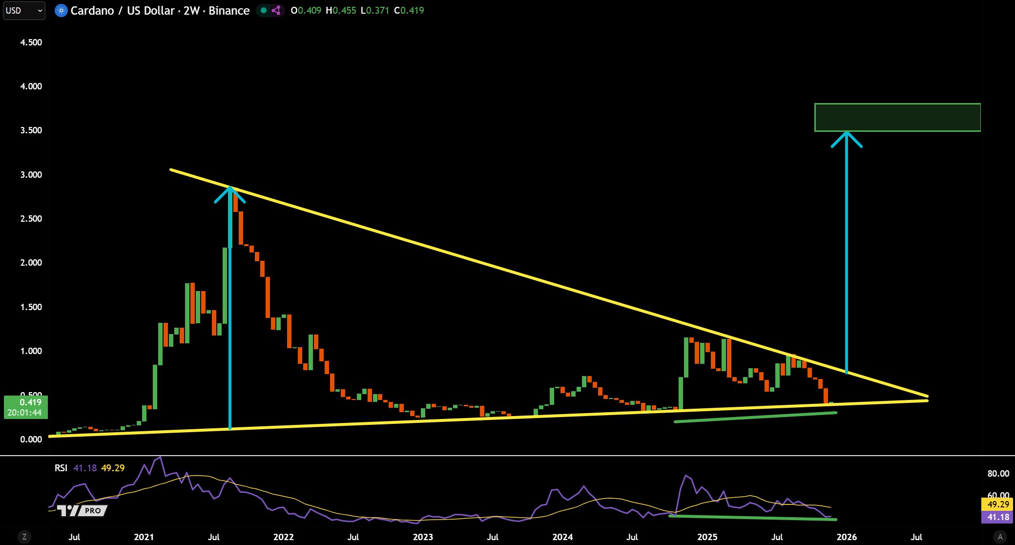Click the purple 41.18 RSI price tag
1015x545 pixels.
tap(996, 517)
